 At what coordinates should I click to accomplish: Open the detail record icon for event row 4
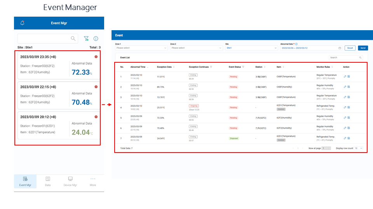[x=349, y=107]
